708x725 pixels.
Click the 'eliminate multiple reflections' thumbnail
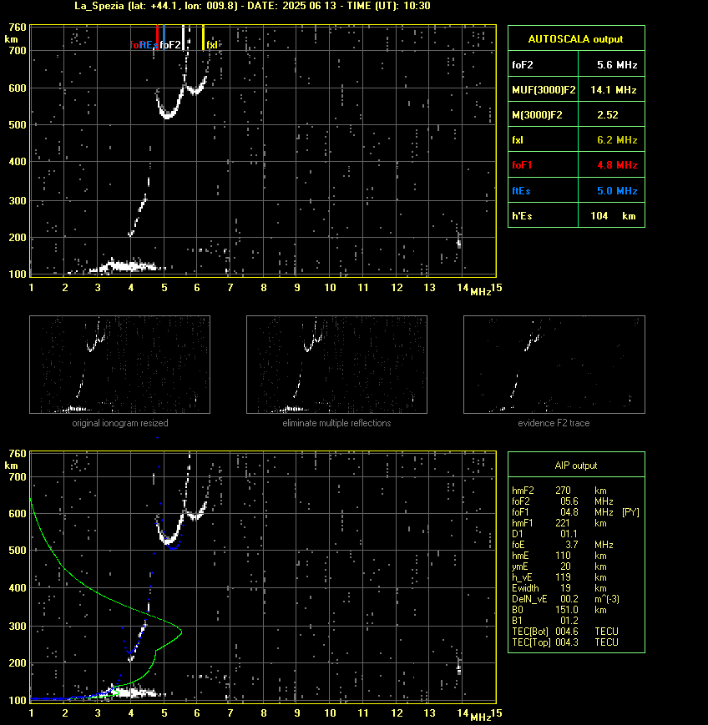click(336, 365)
